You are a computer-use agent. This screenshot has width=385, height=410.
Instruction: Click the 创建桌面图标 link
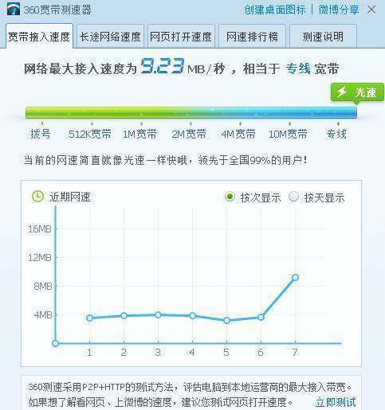pos(275,10)
